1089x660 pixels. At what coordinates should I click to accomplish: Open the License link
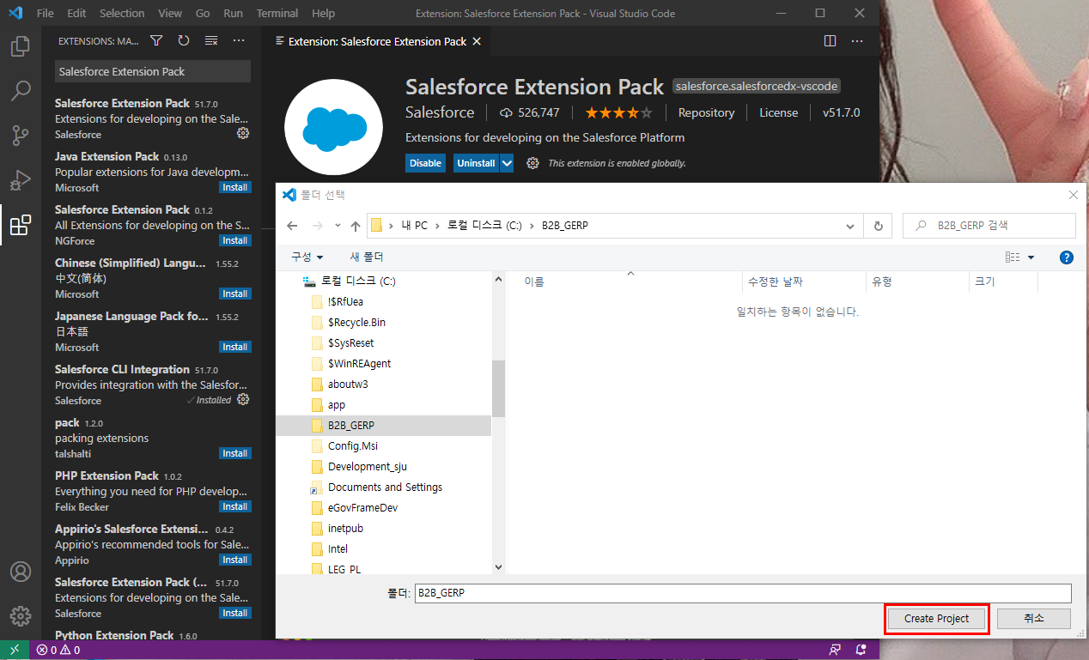pyautogui.click(x=778, y=112)
